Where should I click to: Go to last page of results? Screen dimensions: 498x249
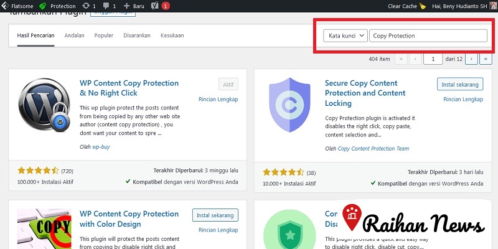(x=486, y=59)
